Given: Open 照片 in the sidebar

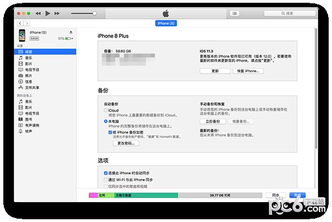Looking at the screenshot, I should tap(28, 75).
